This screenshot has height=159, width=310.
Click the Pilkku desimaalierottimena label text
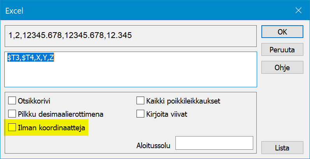pos(61,114)
